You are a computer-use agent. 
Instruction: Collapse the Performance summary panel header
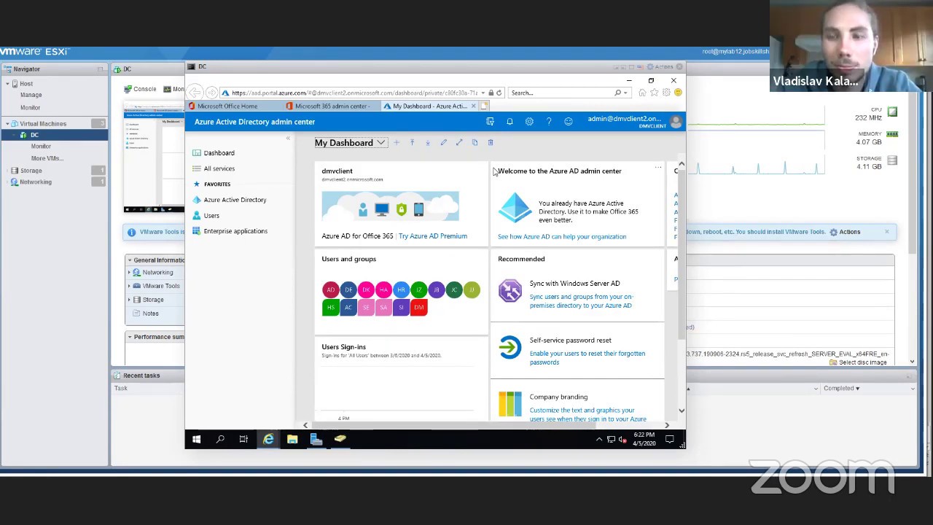point(130,337)
